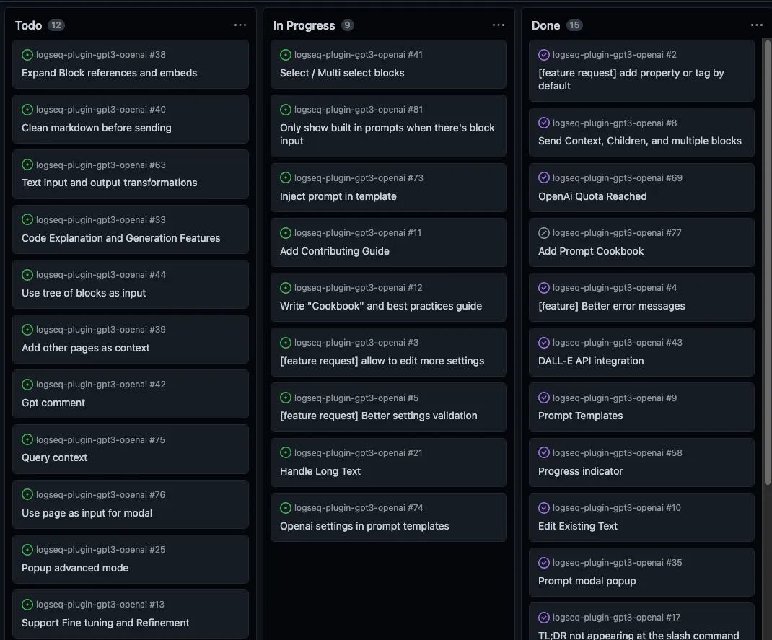Image resolution: width=772 pixels, height=640 pixels.
Task: Open the Todo column options menu
Action: click(x=240, y=25)
